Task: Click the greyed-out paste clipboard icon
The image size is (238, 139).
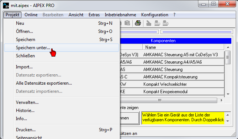Action: point(127,23)
